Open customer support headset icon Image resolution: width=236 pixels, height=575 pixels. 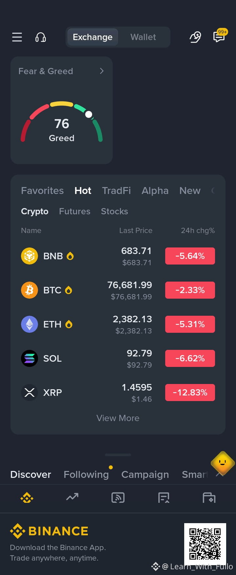[41, 37]
